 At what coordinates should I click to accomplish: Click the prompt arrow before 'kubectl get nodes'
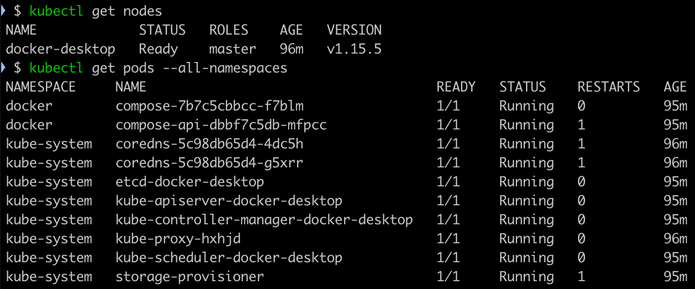(3, 11)
